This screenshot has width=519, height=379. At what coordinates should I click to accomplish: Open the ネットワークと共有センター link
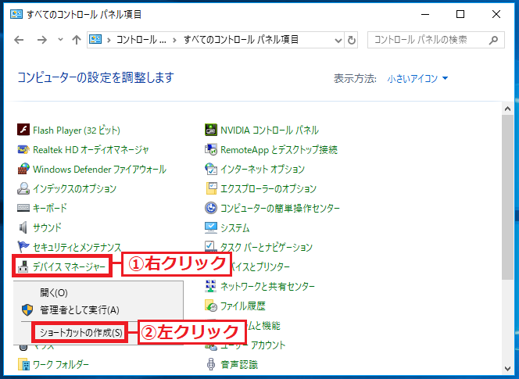pyautogui.click(x=267, y=286)
